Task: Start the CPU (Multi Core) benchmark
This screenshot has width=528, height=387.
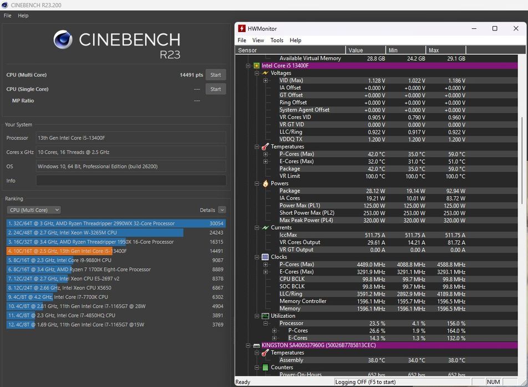Action: [x=216, y=75]
